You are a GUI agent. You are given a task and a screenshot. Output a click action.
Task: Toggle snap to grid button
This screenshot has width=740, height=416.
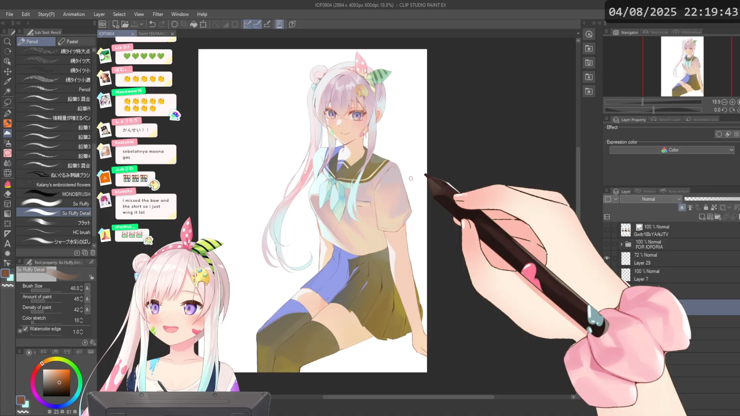click(267, 24)
